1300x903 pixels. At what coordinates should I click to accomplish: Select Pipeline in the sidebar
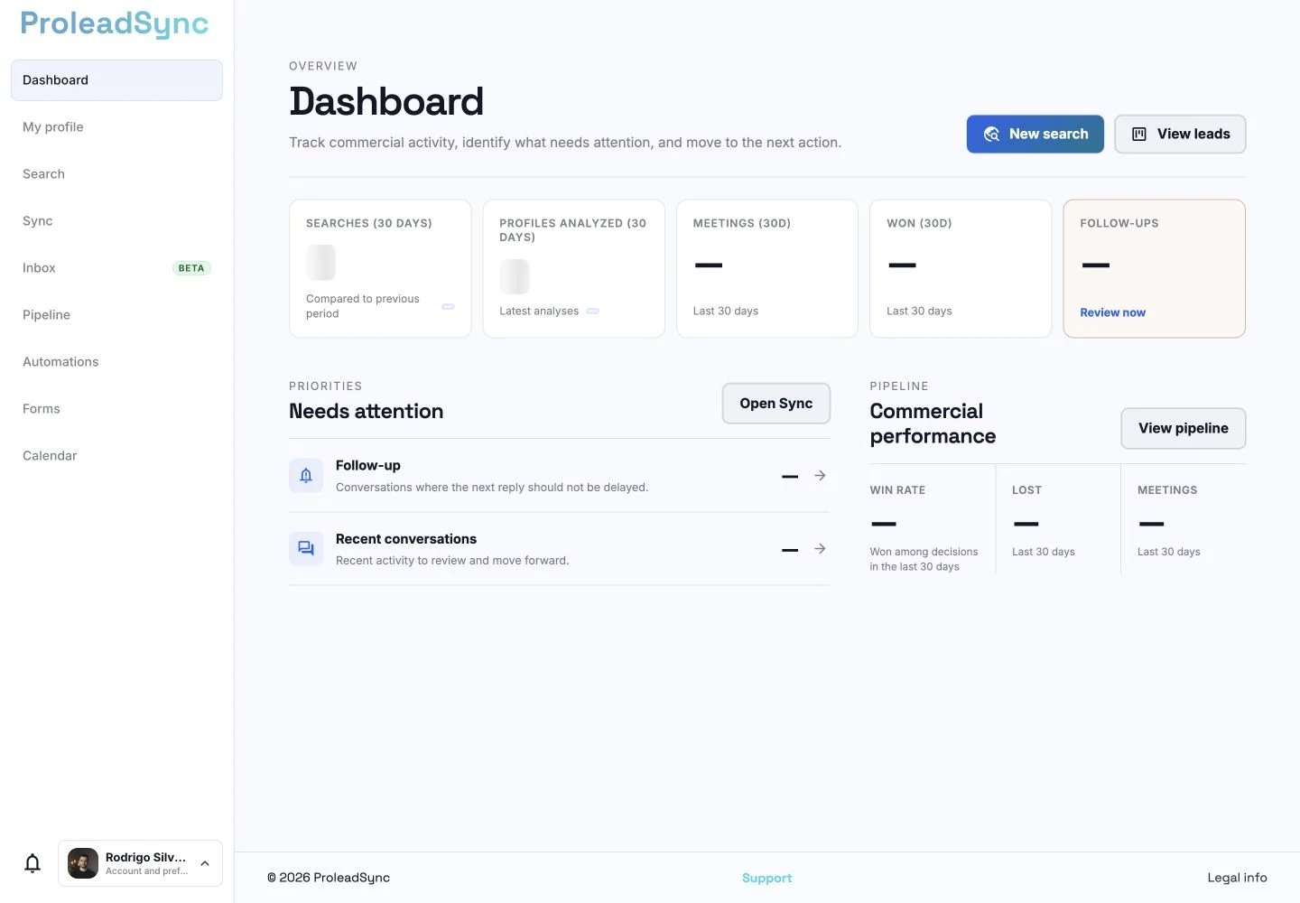tap(116, 315)
